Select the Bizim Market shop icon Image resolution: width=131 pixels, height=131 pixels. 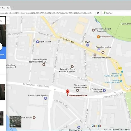tap(38, 42)
